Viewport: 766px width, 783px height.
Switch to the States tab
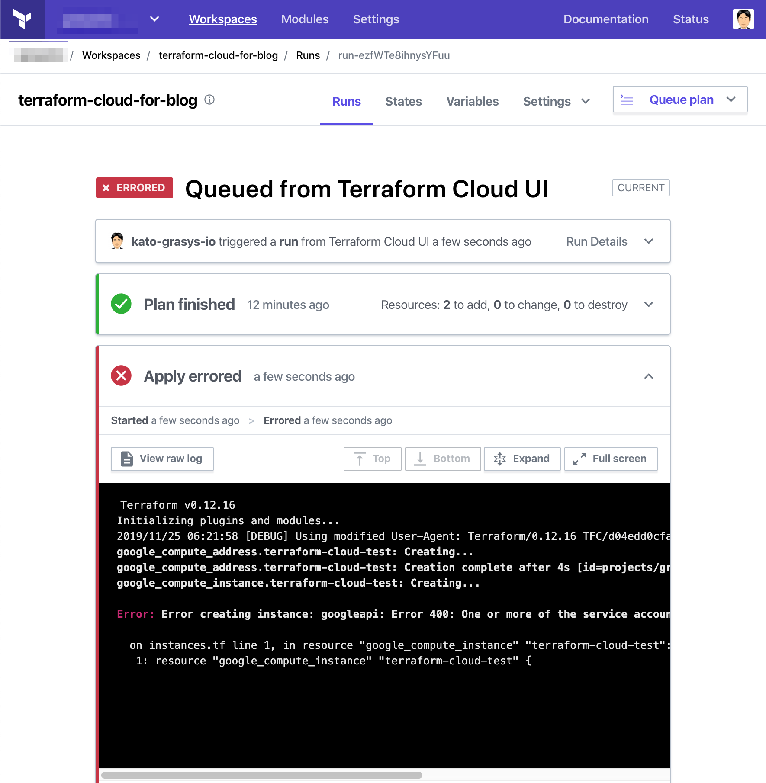(x=403, y=101)
